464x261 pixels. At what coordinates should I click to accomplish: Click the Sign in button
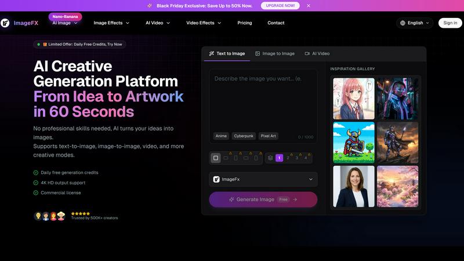click(x=450, y=23)
